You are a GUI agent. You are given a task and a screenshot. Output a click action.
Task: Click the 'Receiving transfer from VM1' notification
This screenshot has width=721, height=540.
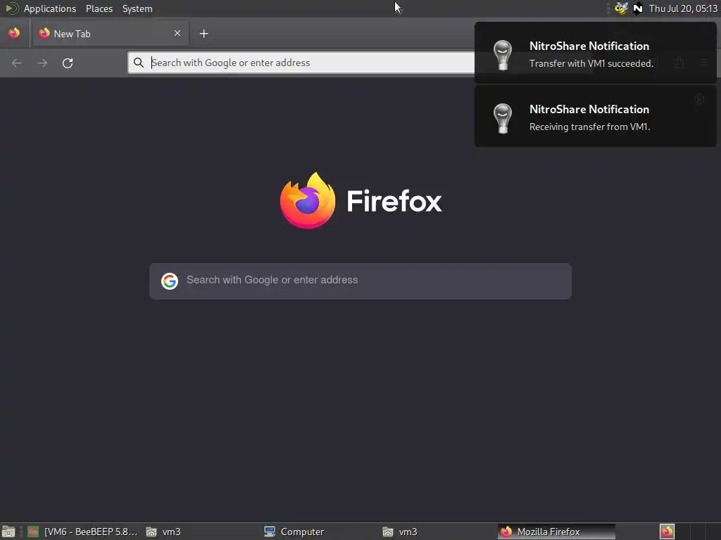coord(596,116)
